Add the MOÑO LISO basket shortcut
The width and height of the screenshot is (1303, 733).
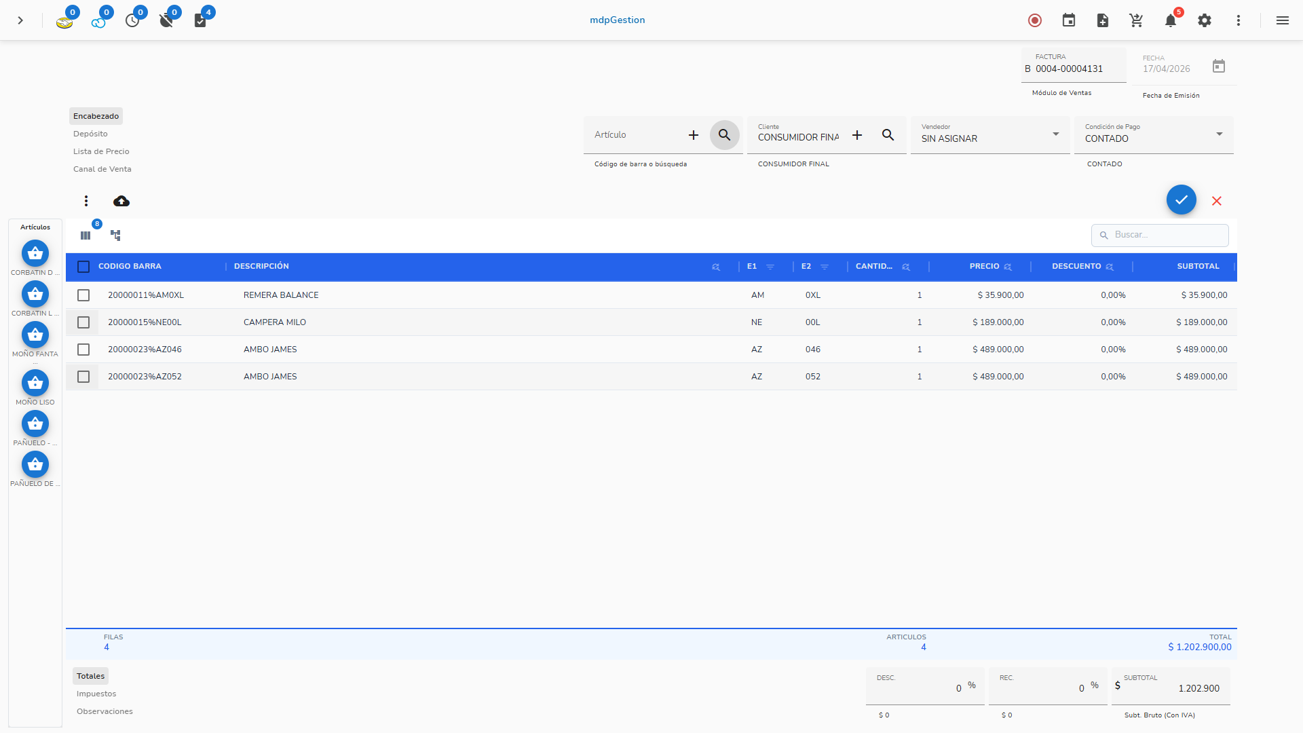[35, 383]
